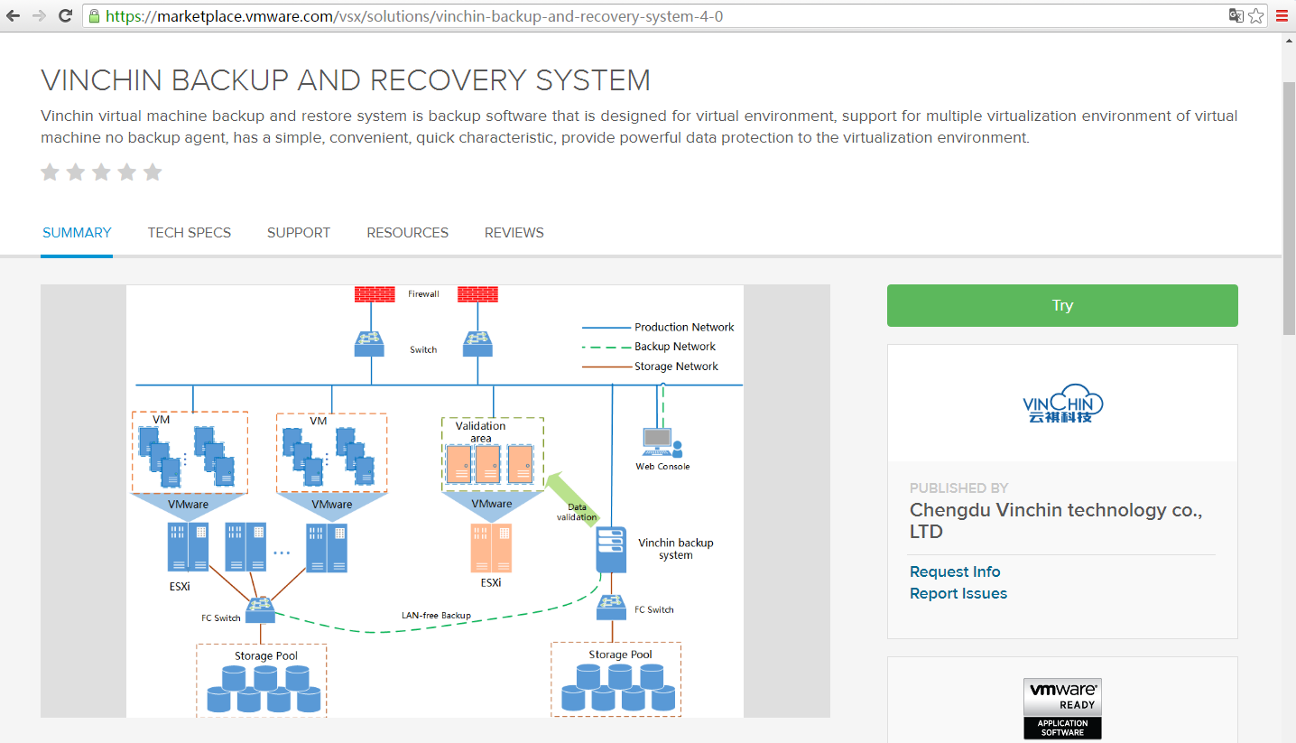Click the orange ESXi server icon

pos(491,547)
